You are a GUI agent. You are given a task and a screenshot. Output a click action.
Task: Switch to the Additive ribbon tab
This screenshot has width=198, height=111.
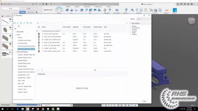77,7
